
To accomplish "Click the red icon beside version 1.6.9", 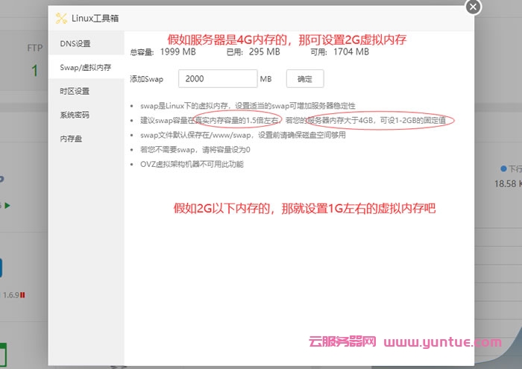I will click(x=23, y=295).
